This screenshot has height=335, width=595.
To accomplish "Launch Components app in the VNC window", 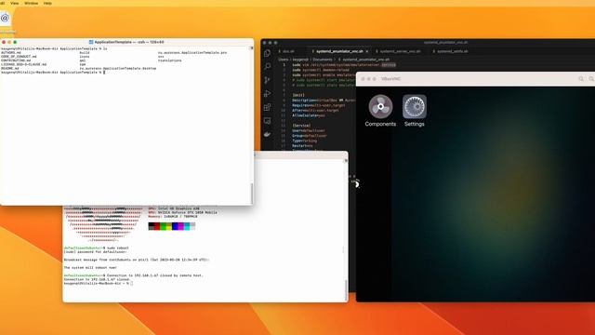I will [380, 111].
